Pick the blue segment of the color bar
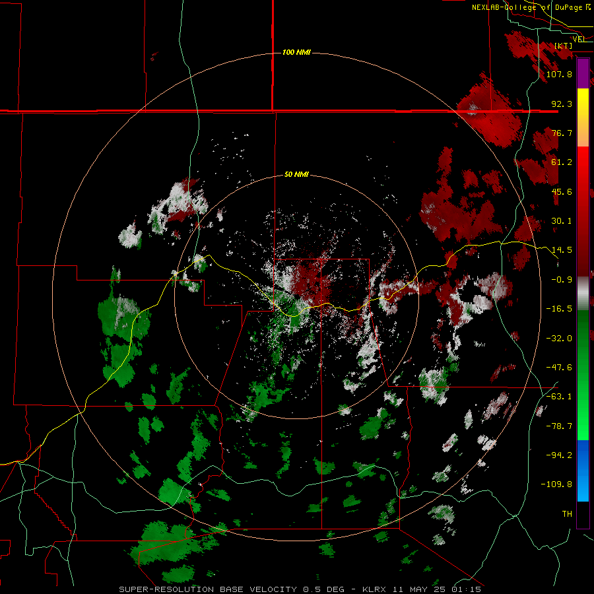 click(583, 471)
